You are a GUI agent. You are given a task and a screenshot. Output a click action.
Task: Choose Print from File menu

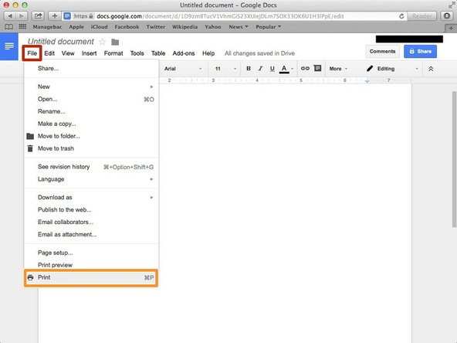tap(91, 277)
